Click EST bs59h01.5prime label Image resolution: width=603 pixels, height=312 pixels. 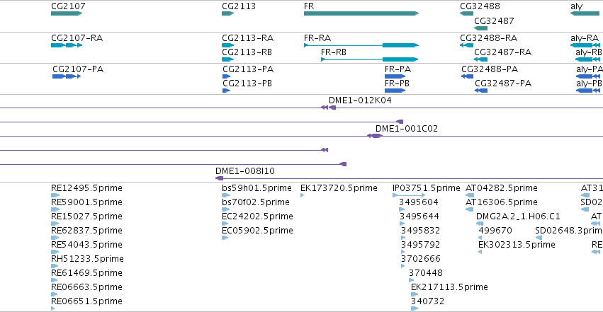click(257, 188)
